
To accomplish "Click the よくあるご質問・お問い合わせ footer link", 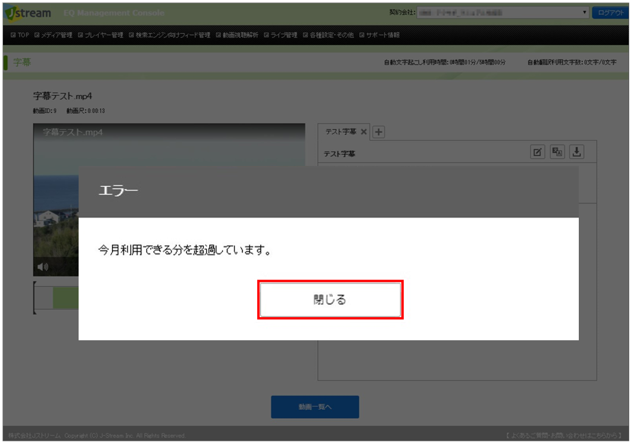I will pos(564,435).
